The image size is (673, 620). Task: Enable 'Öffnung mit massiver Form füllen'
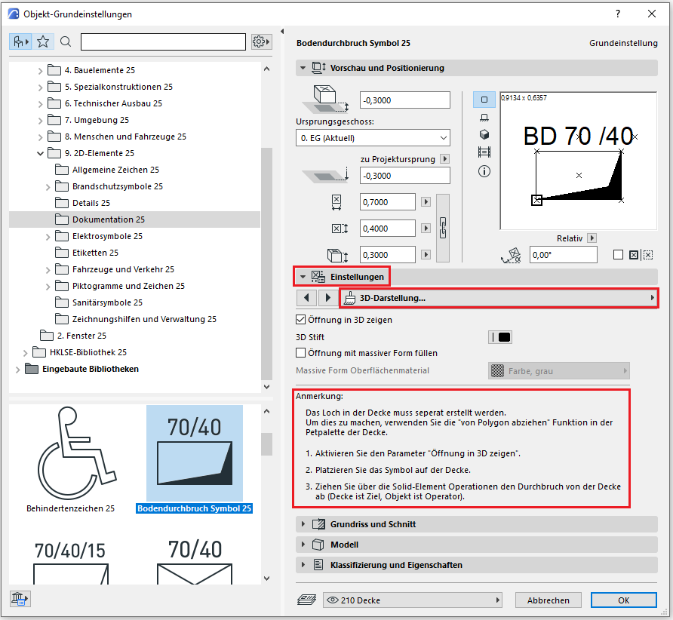(302, 353)
